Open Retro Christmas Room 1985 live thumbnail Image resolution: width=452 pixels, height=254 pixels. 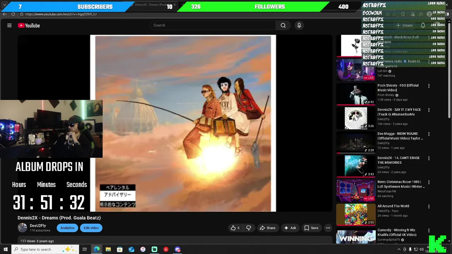tap(356, 190)
